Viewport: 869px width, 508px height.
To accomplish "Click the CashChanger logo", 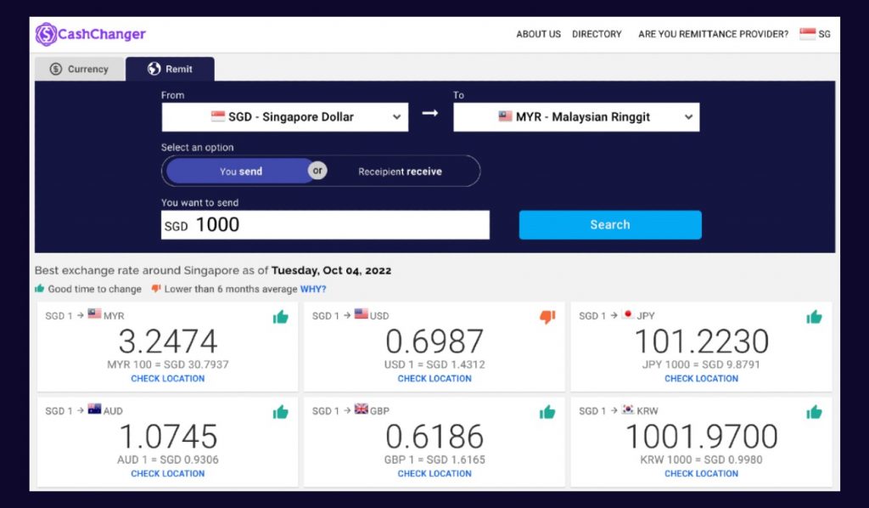I will point(91,33).
